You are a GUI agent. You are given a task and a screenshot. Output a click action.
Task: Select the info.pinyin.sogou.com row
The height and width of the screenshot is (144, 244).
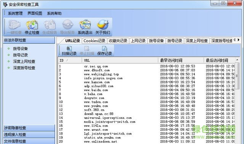[x=146, y=78]
